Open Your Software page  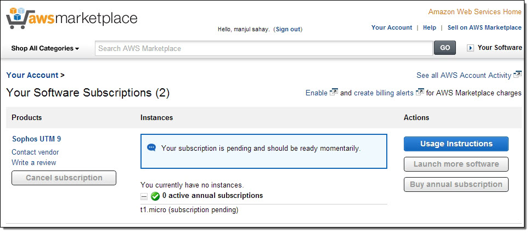500,48
